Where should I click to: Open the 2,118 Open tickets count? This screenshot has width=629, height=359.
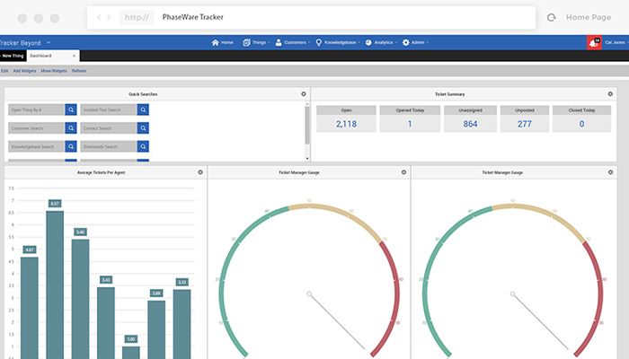(346, 124)
